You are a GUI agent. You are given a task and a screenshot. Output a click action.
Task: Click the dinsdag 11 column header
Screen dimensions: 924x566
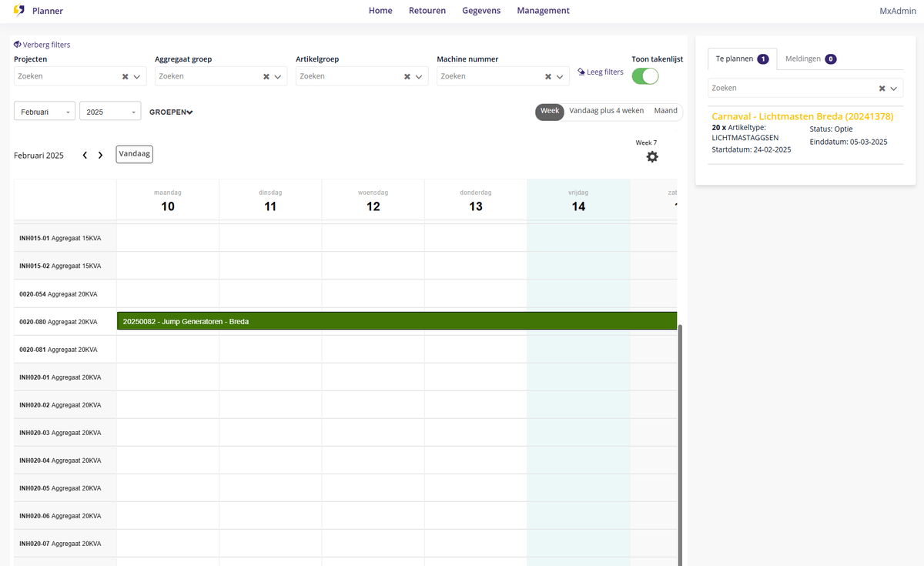(x=270, y=200)
